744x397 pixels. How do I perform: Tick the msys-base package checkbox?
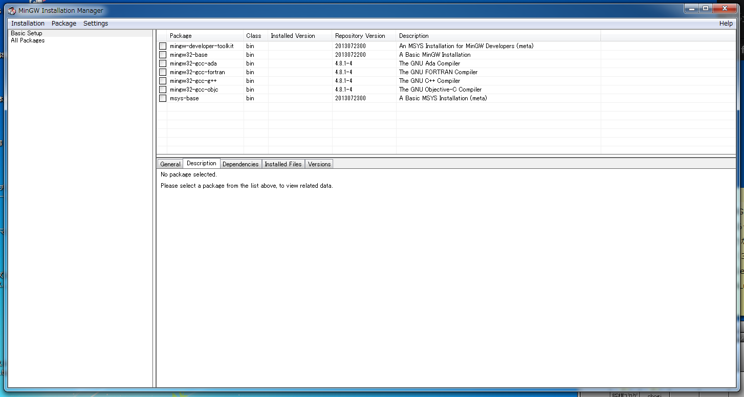pyautogui.click(x=163, y=98)
